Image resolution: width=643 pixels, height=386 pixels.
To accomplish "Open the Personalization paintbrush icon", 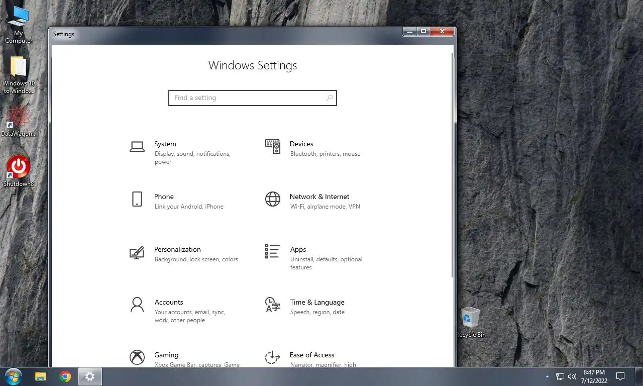I will (137, 252).
